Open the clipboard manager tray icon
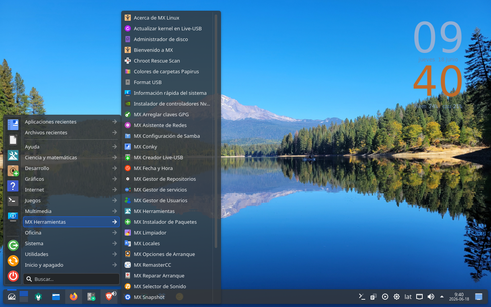 [373, 297]
